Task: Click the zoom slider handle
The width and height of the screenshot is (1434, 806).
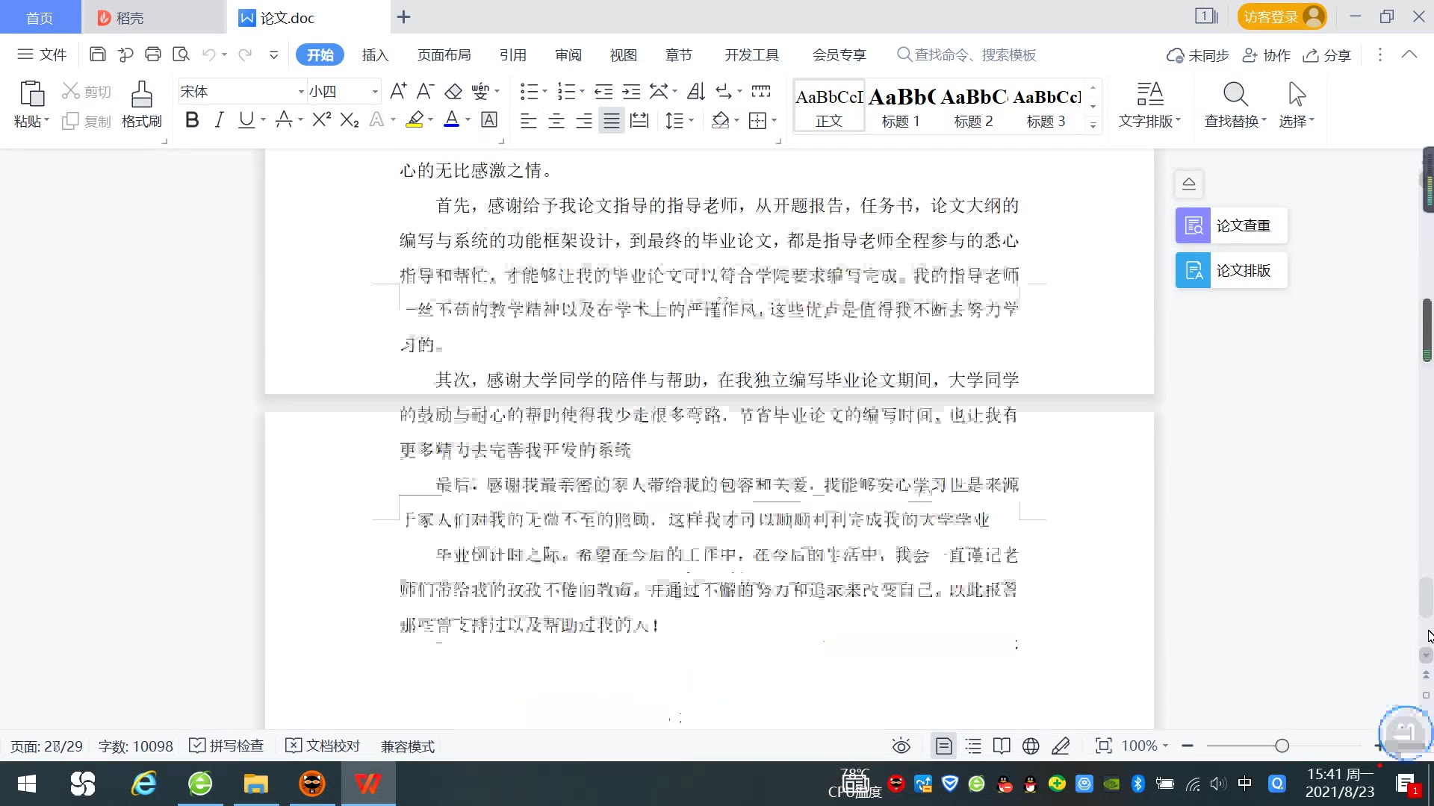Action: (x=1282, y=746)
